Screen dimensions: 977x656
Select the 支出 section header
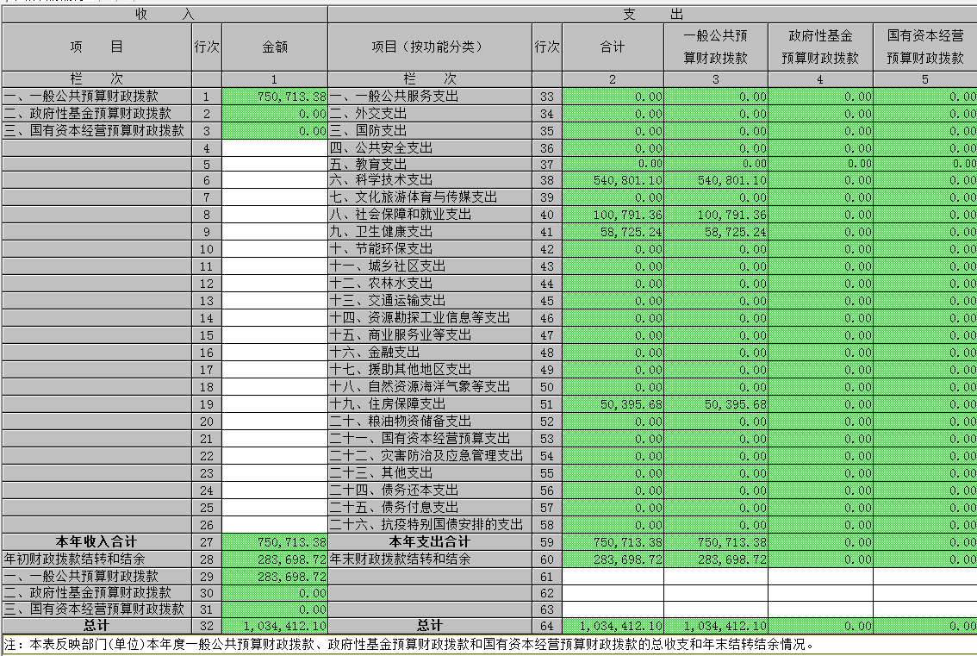pyautogui.click(x=651, y=15)
